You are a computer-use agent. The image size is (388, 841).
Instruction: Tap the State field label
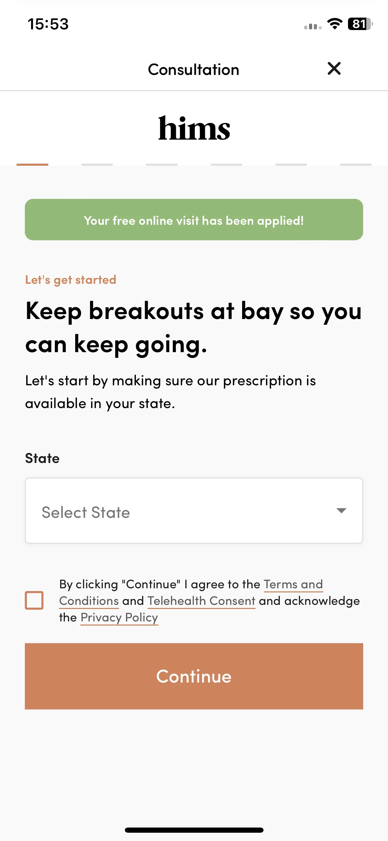click(x=42, y=458)
